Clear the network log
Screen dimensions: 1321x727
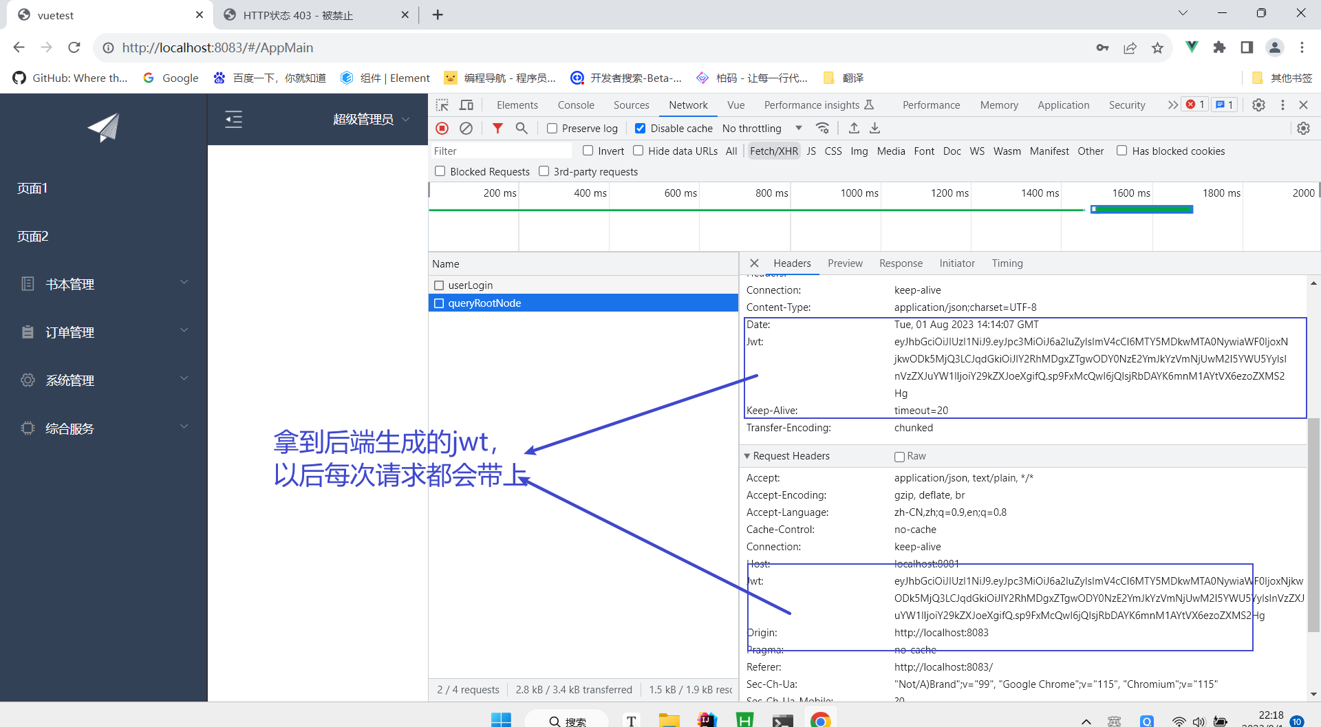pyautogui.click(x=466, y=129)
